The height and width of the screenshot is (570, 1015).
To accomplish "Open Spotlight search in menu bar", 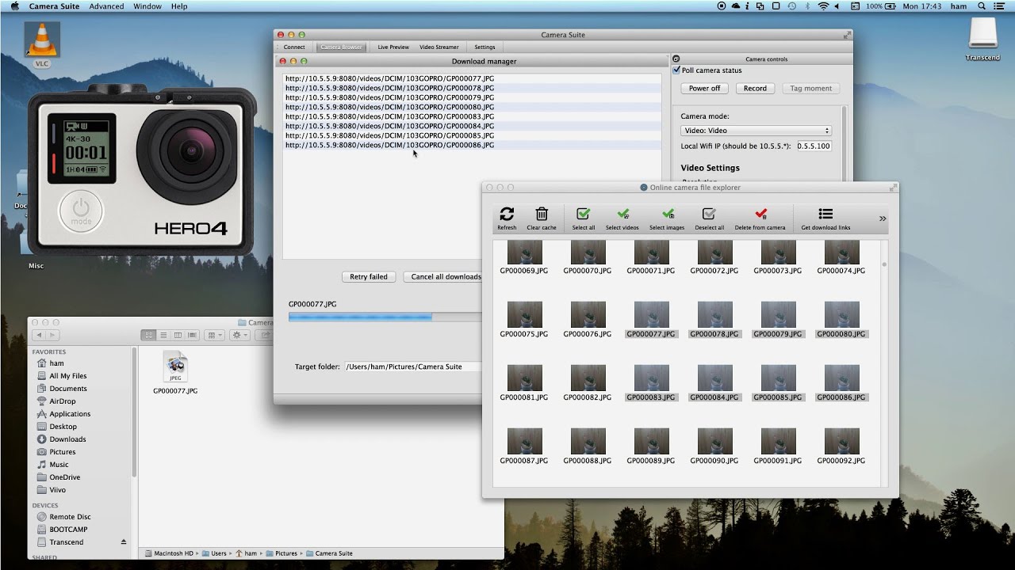I will (x=982, y=6).
